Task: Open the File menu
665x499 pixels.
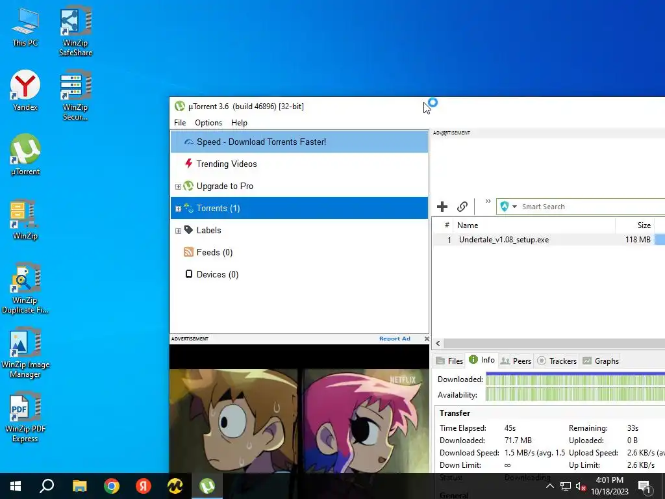Action: pyautogui.click(x=180, y=123)
